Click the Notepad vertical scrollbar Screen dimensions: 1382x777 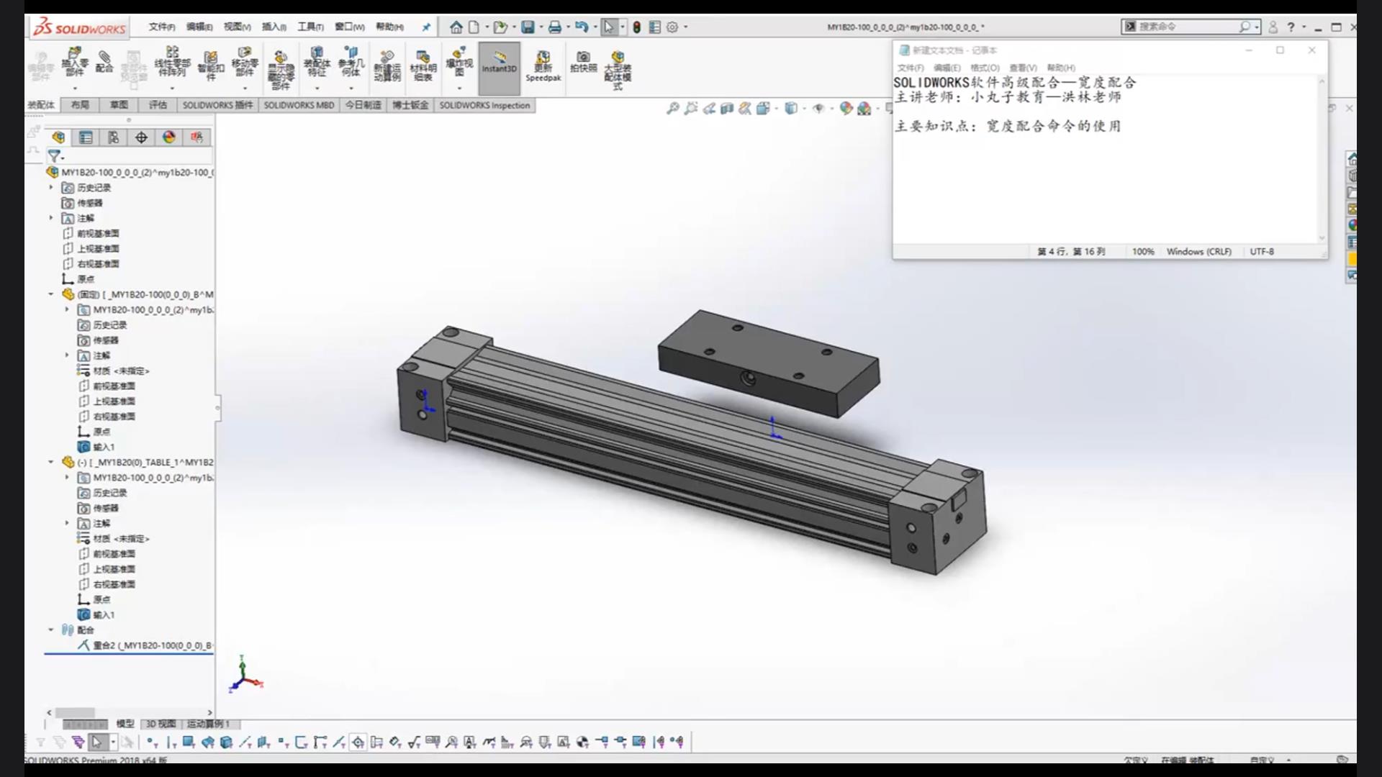coord(1322,160)
